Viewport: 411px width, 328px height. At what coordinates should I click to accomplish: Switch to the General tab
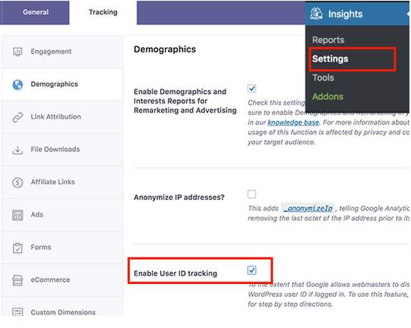pos(35,12)
